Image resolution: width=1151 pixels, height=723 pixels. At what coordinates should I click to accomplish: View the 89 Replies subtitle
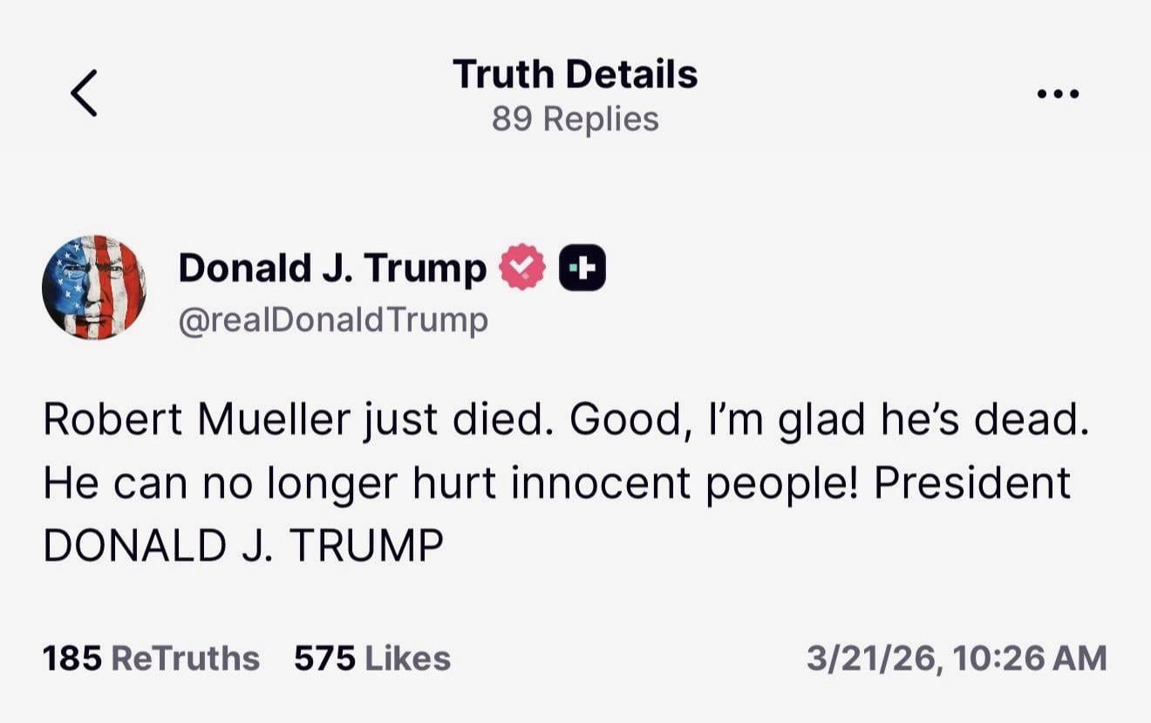575,119
